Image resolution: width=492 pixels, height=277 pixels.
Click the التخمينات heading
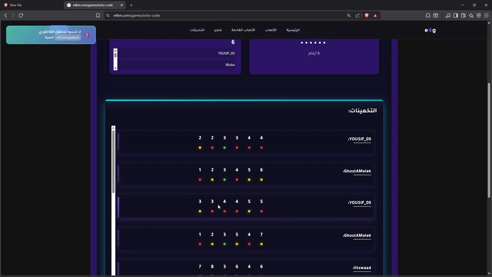[x=362, y=111]
